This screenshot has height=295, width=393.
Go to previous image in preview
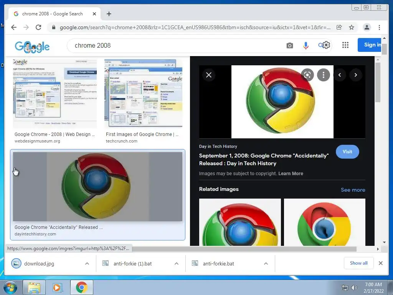(x=340, y=75)
